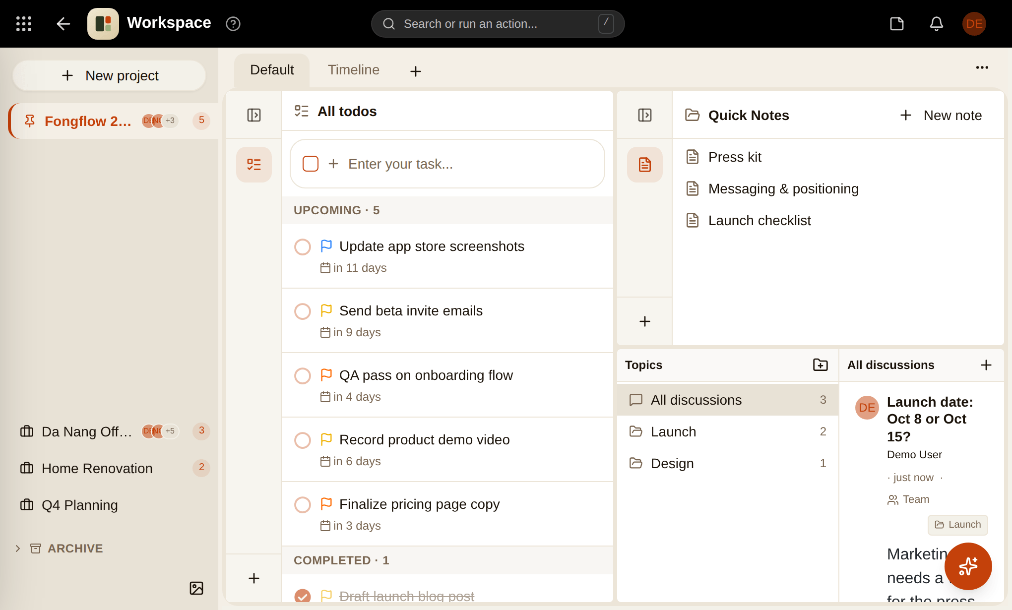The image size is (1012, 610).
Task: Add a new discussion with plus
Action: 986,365
